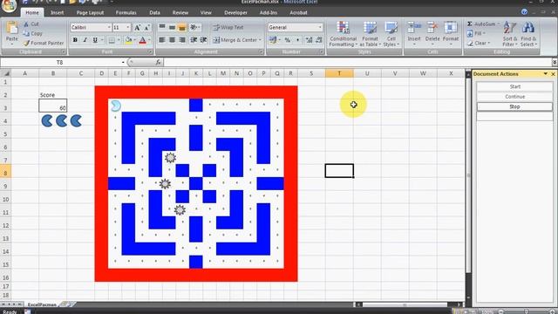Click the Excel Help question icon

click(524, 11)
